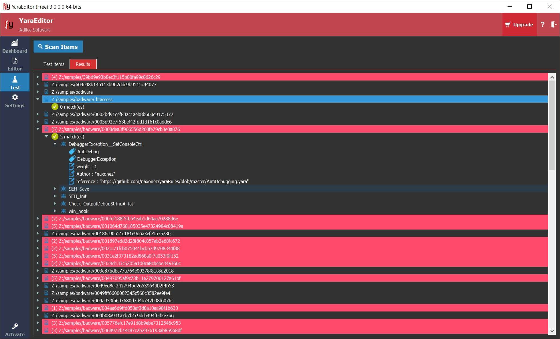The width and height of the screenshot is (560, 339).
Task: Click green checkmark beside 5 match(es)
Action: [55, 137]
